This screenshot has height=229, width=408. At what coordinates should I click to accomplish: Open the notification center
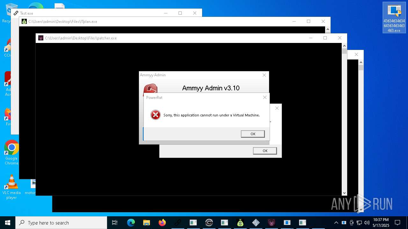[x=397, y=223]
